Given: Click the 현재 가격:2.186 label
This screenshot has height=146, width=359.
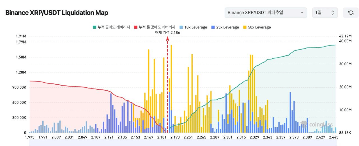Looking at the screenshot, I should 167,32.
